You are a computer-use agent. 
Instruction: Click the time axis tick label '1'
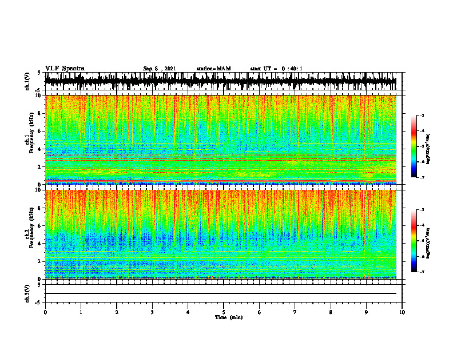click(x=81, y=312)
